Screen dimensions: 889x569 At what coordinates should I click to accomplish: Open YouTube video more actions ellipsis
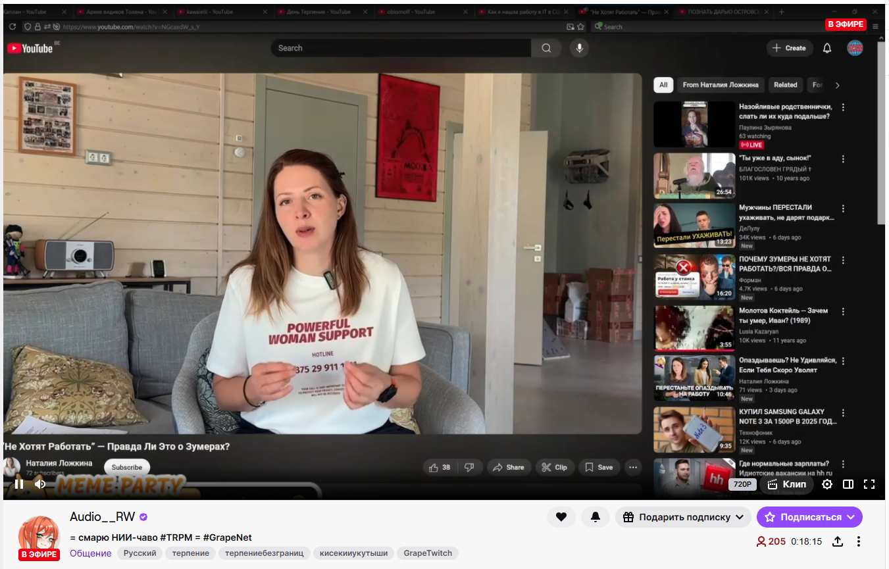[x=633, y=468]
